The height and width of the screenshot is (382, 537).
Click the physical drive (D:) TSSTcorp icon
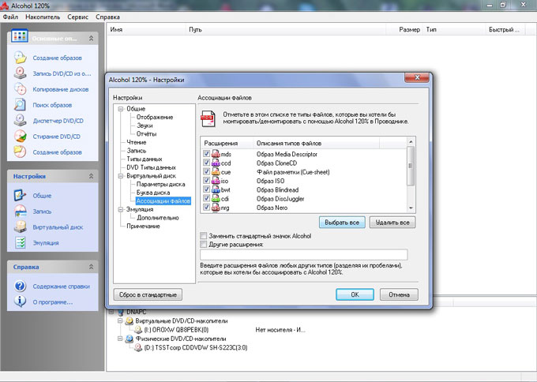pos(138,347)
